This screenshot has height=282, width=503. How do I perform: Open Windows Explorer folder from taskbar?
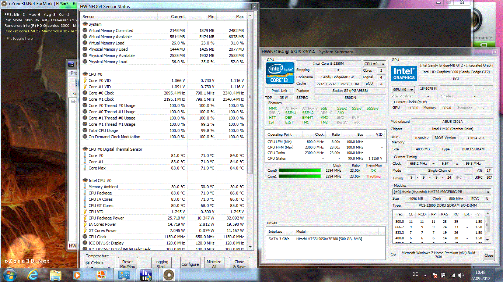click(x=55, y=275)
